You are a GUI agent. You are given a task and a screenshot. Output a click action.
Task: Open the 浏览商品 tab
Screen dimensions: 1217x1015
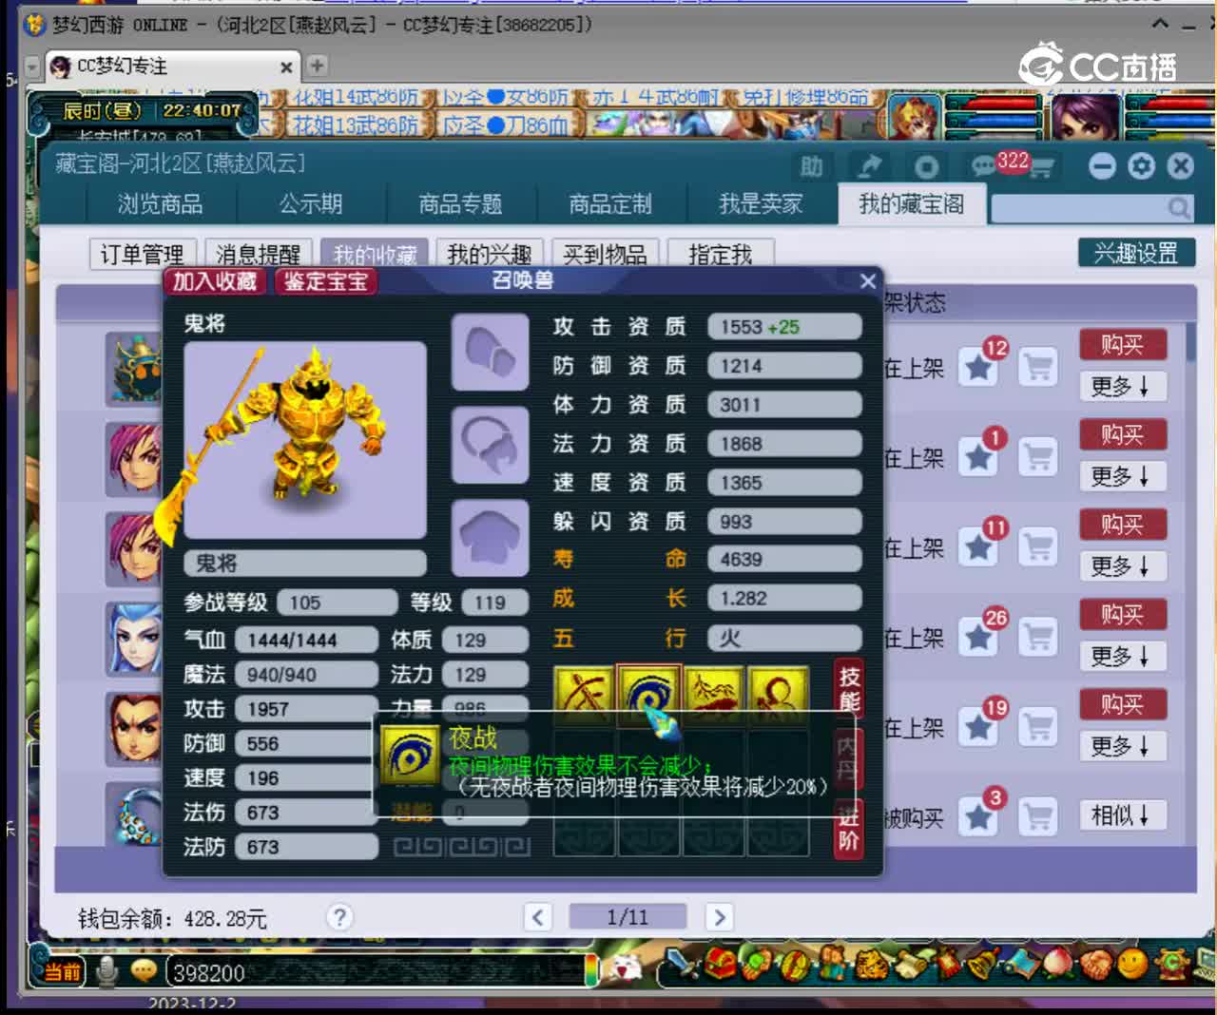[160, 204]
